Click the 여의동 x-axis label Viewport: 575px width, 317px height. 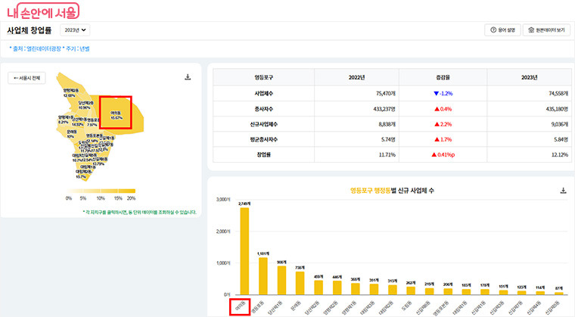pyautogui.click(x=240, y=306)
